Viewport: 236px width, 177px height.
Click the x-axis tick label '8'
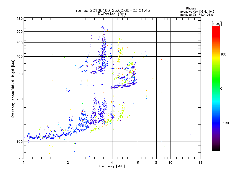point(156,163)
